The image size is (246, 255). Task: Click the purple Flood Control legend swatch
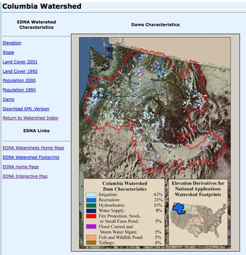point(91,227)
